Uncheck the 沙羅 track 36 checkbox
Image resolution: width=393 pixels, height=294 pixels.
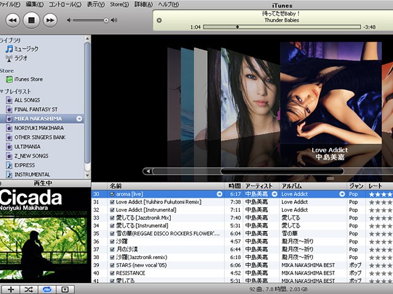[112, 241]
